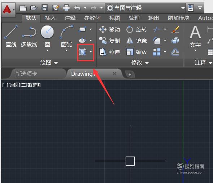Expand the 圆 circle options arrow
Viewport: 213px width, 183px height.
point(47,50)
